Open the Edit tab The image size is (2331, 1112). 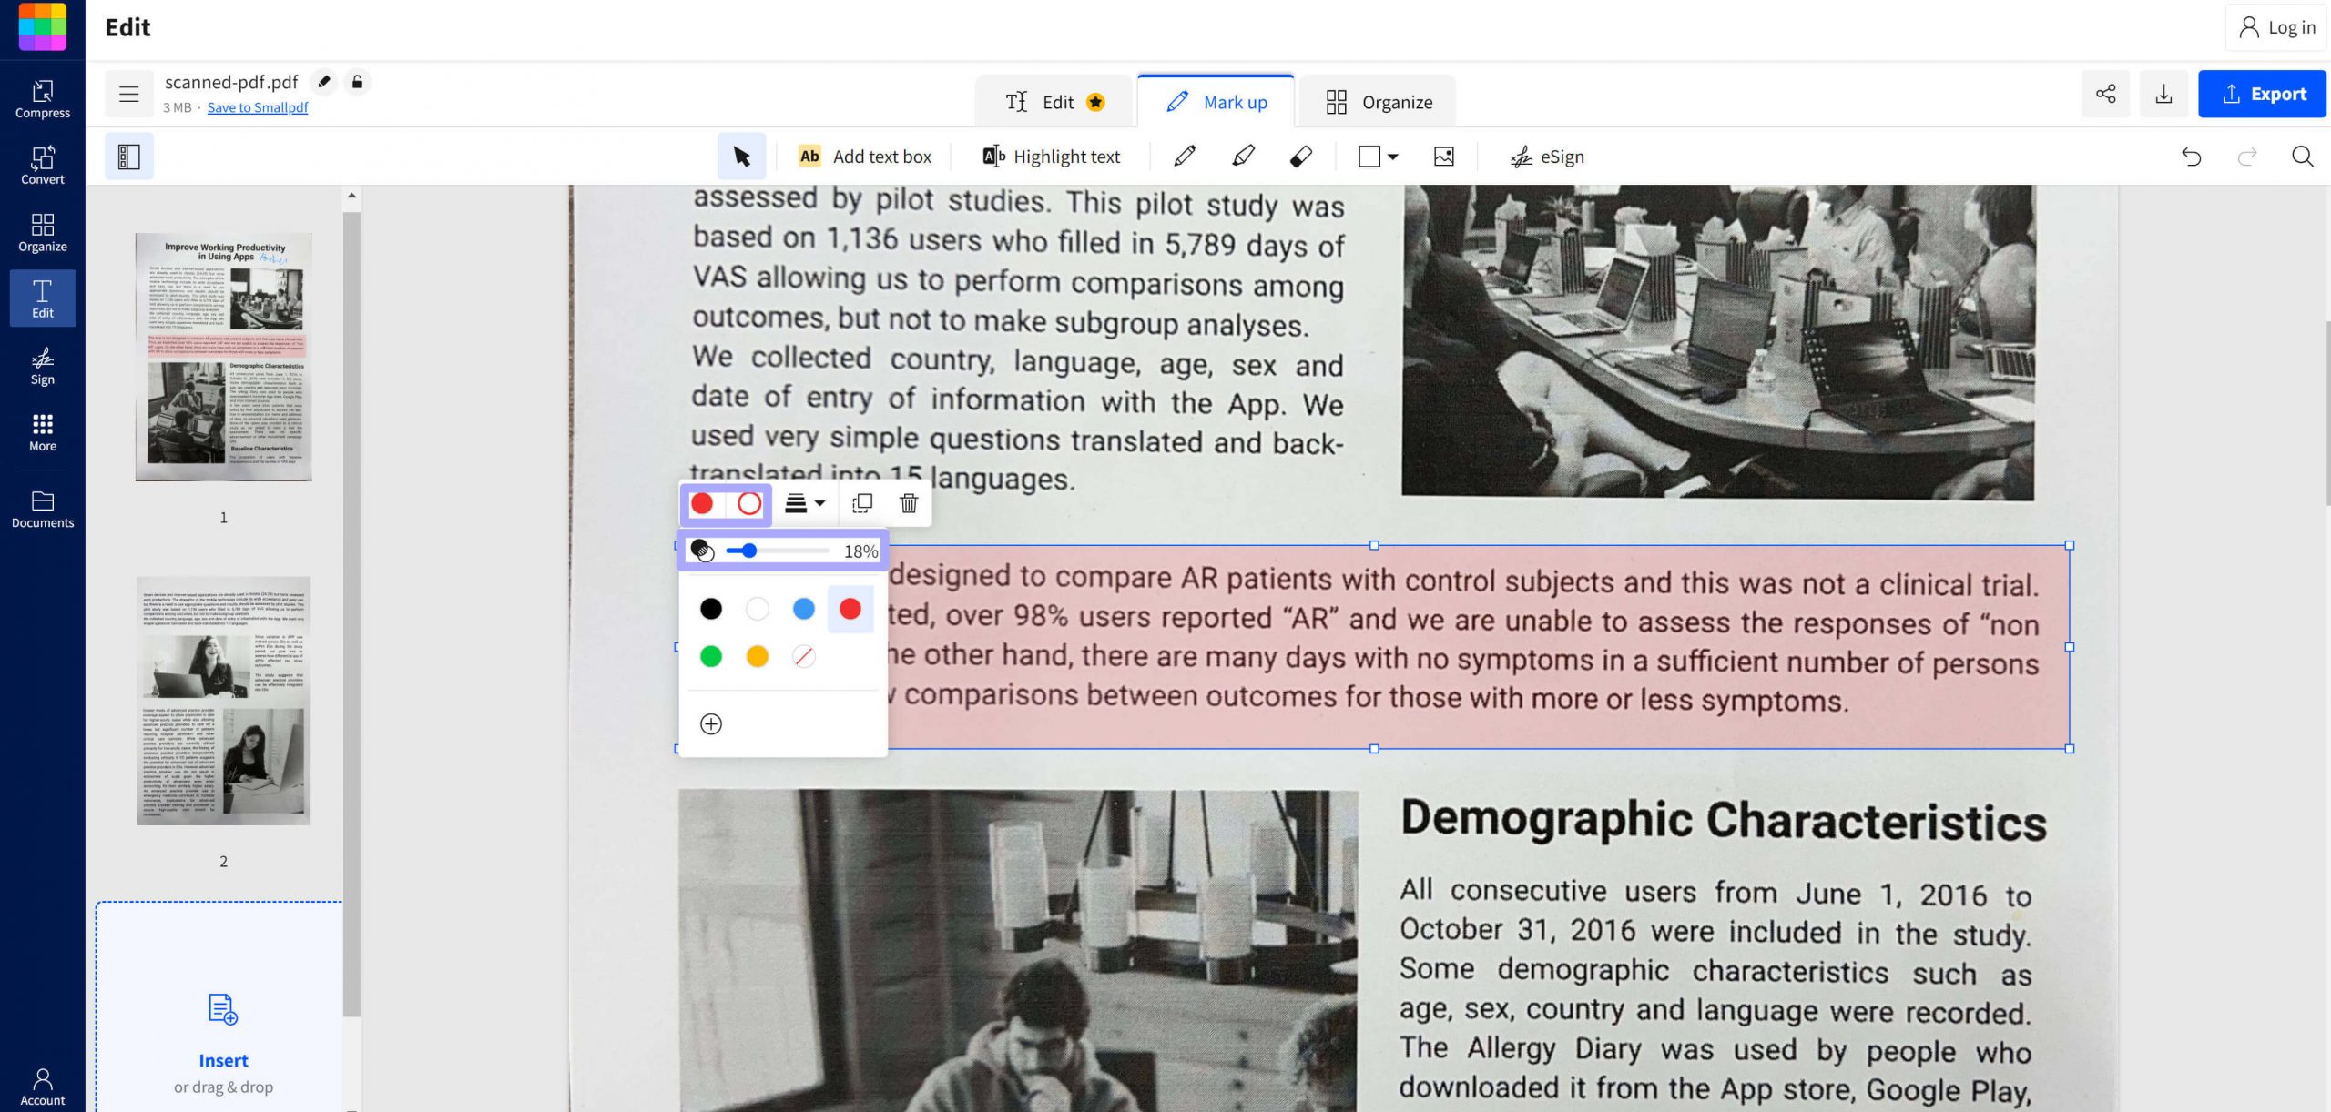point(1054,101)
